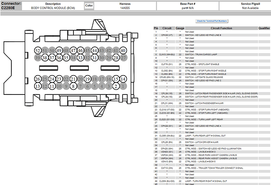The height and width of the screenshot is (185, 271).
Task: Click the Pin column header
Action: click(x=156, y=28)
